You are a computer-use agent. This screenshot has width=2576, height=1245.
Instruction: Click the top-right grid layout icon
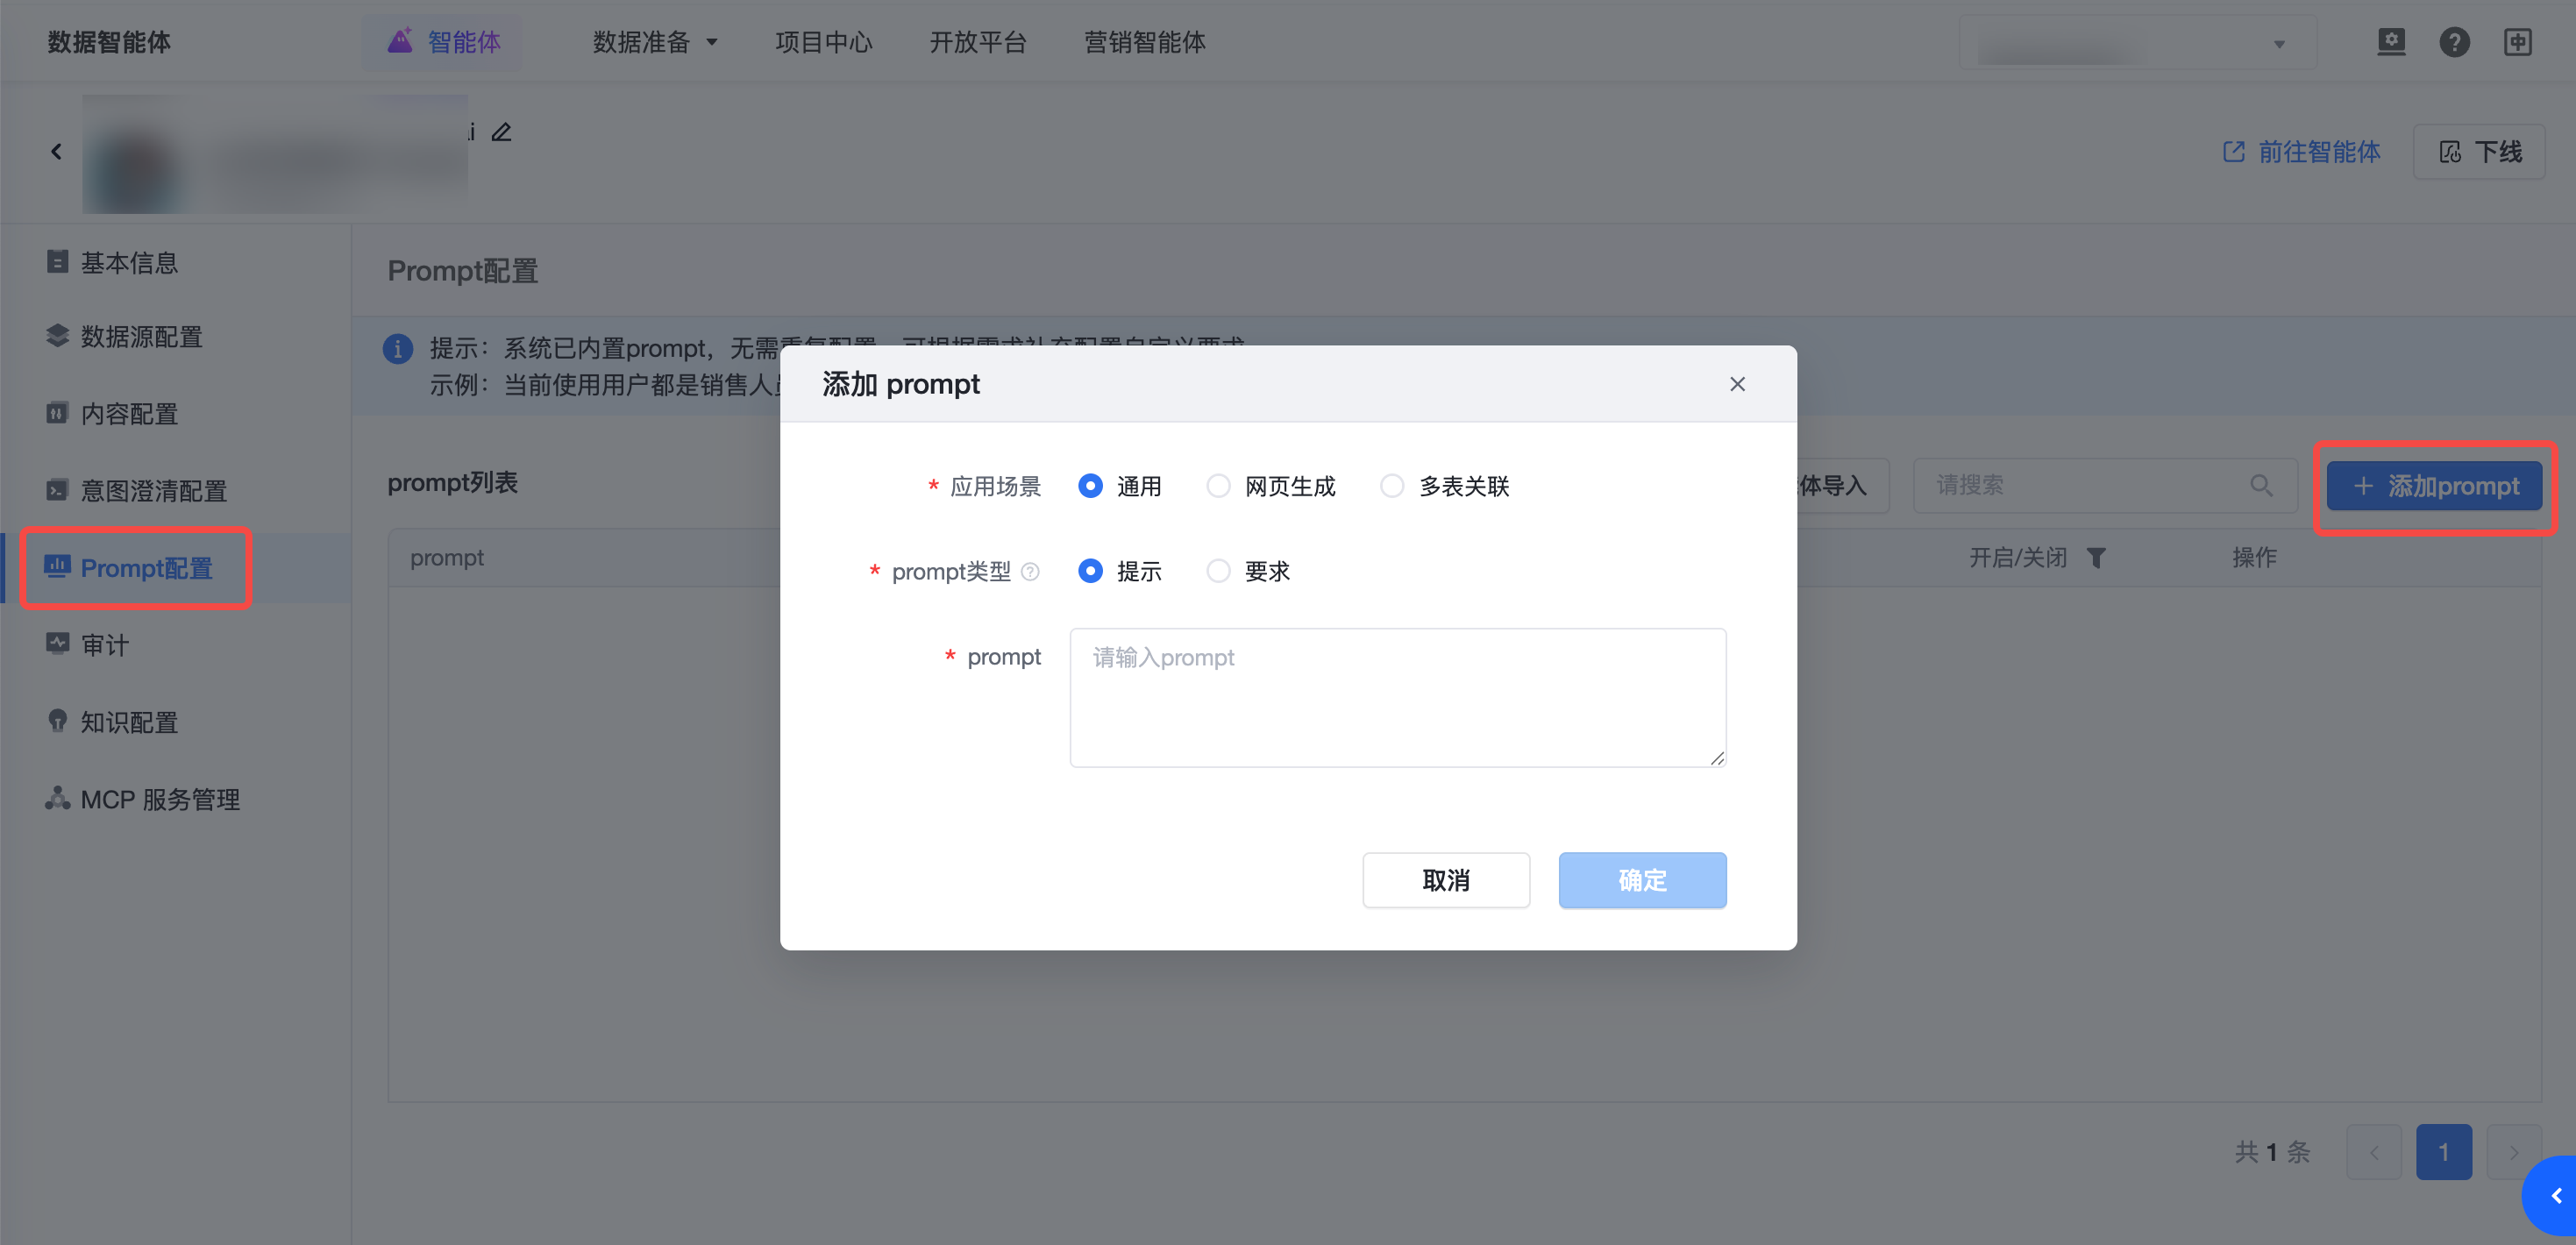(x=2517, y=42)
